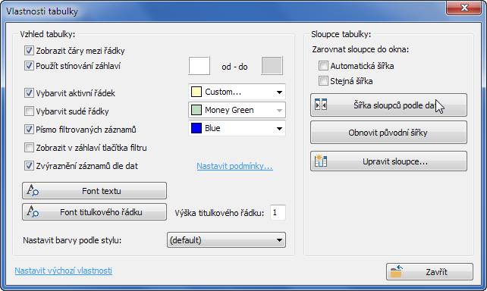Click the font icon on Font textu button
Screen dimensions: 487x291
(x=33, y=190)
